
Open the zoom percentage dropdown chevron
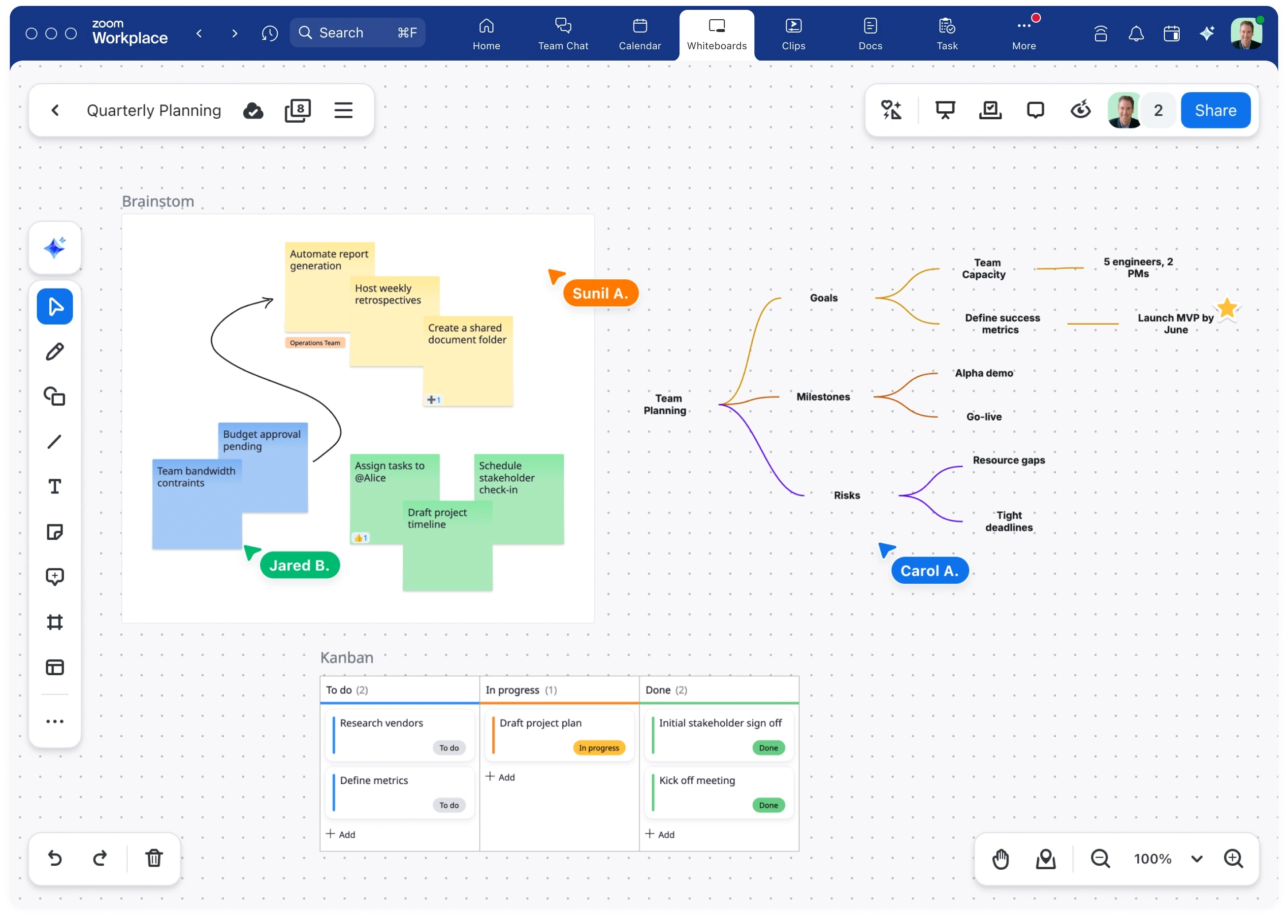tap(1196, 858)
